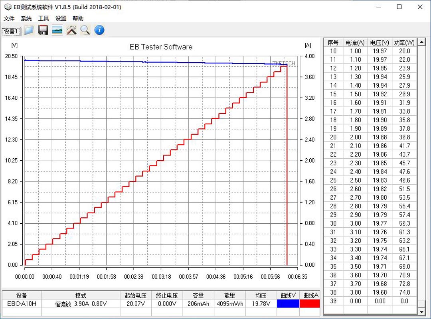
Task: Click the 电流(A) column header
Action: tap(355, 42)
